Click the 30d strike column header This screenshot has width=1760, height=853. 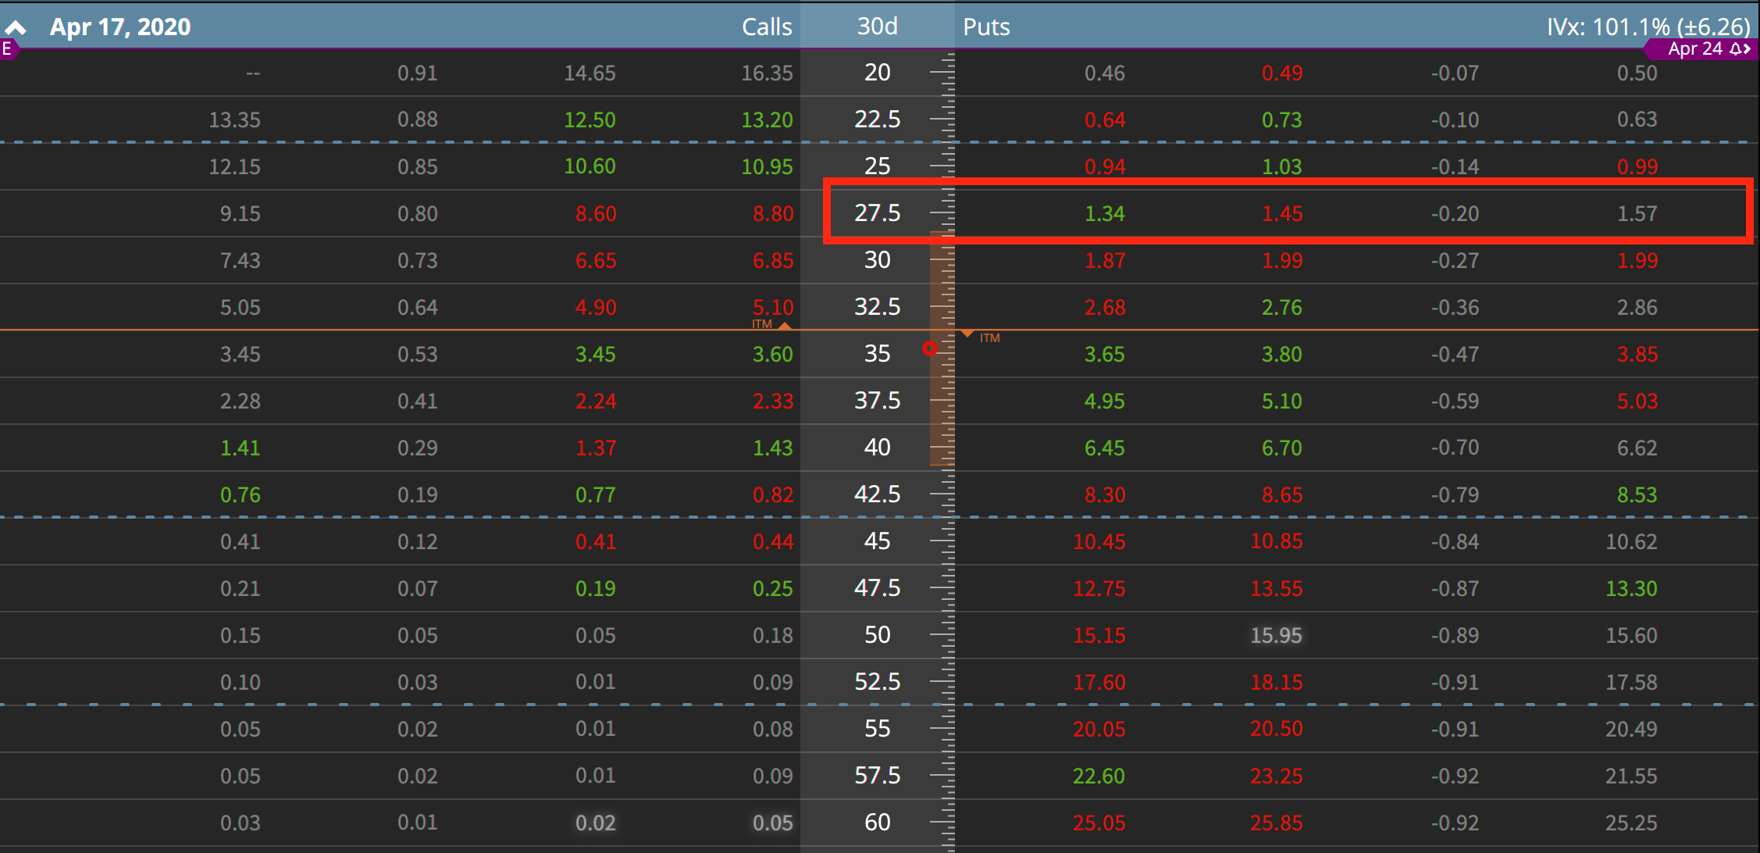[877, 27]
